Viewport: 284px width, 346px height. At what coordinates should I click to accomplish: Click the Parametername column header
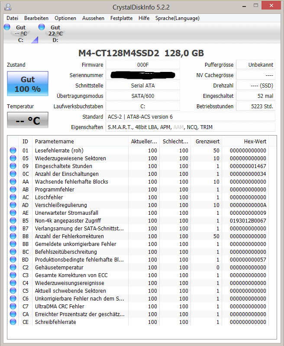tap(81, 141)
